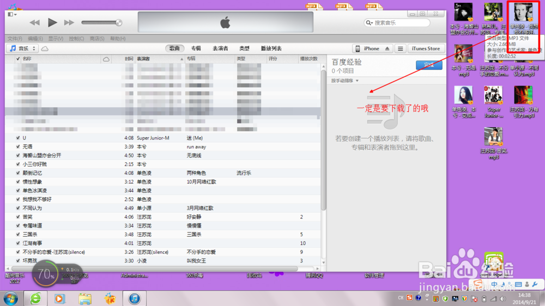Click the list view icon beside iTunes Store
545x306 pixels.
[x=401, y=48]
